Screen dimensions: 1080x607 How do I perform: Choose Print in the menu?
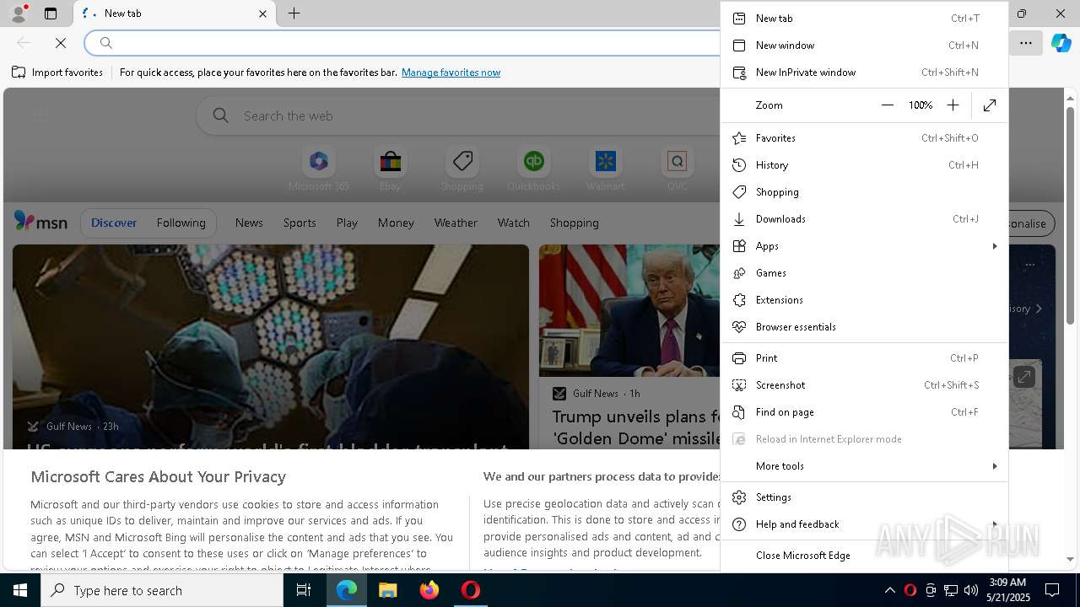pos(864,357)
